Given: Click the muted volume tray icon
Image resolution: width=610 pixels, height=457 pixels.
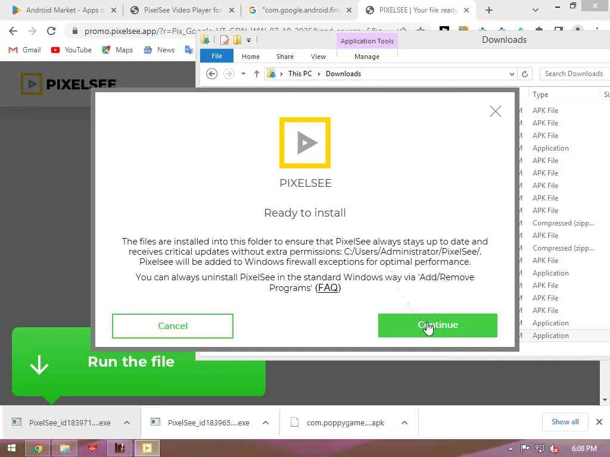Looking at the screenshot, I should (x=554, y=449).
